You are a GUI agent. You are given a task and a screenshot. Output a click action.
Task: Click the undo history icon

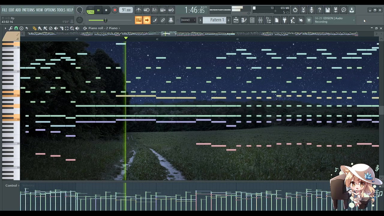(x=295, y=10)
